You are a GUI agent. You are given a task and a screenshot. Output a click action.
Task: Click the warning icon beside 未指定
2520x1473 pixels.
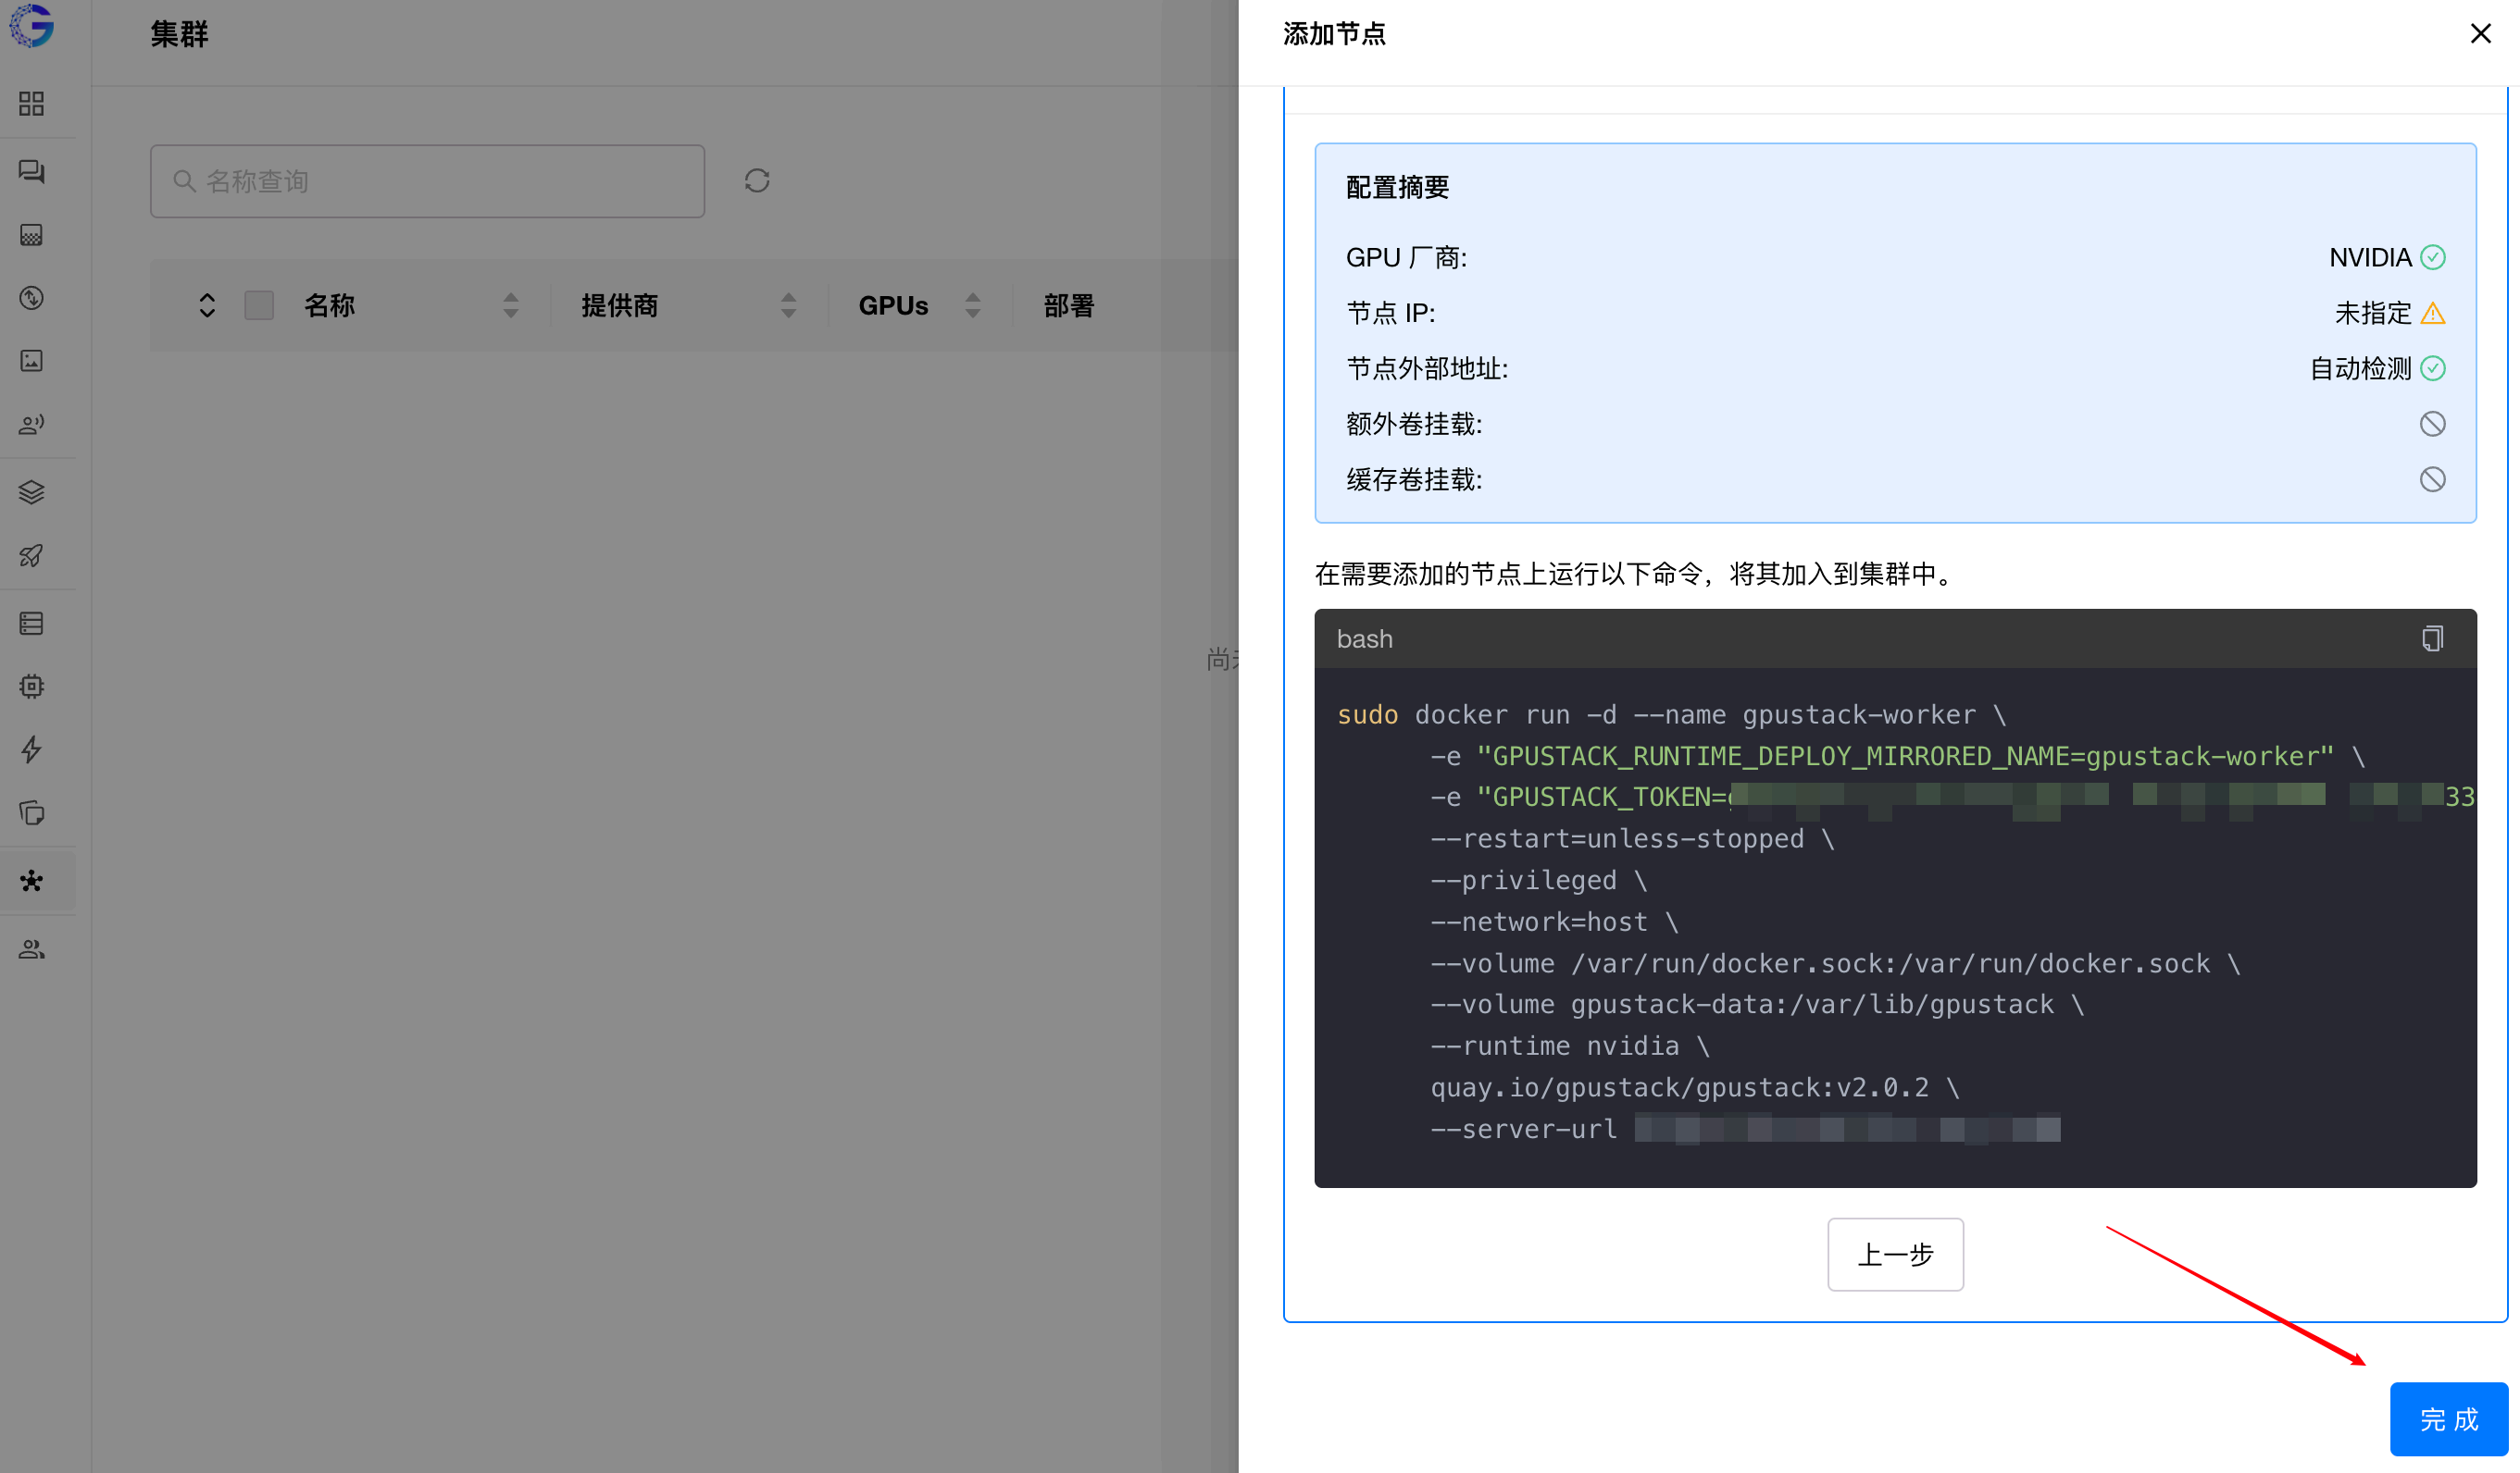[2433, 314]
